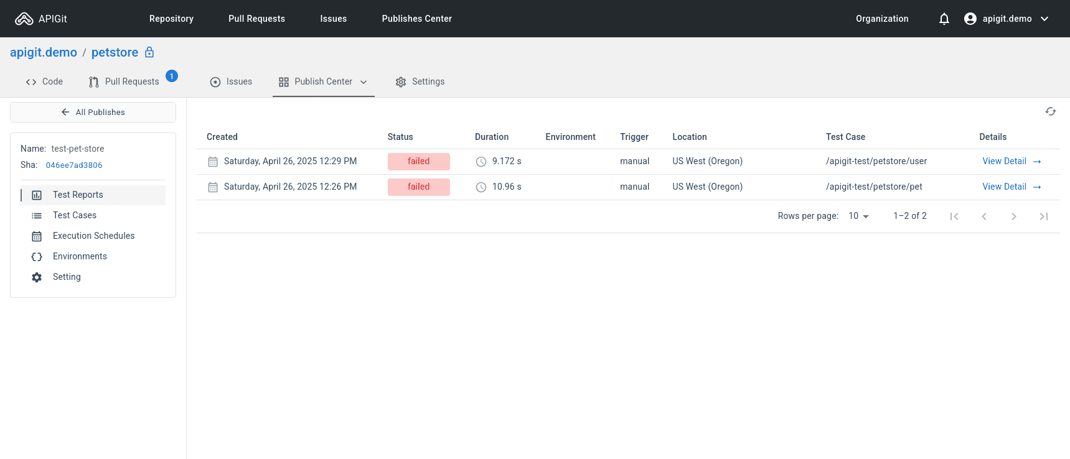Click calendar icon of the 12:29 PM row

click(x=213, y=162)
